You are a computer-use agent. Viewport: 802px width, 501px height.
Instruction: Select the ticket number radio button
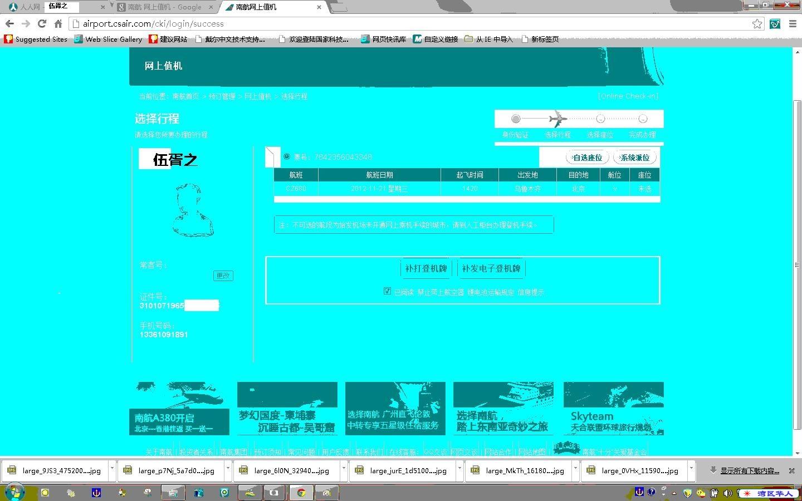(287, 156)
